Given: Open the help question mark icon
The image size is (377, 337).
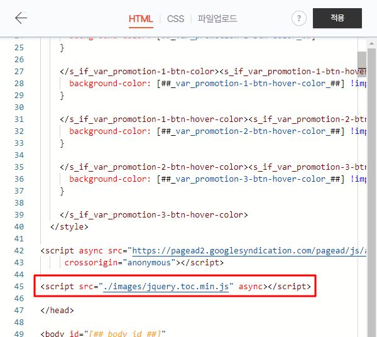Looking at the screenshot, I should click(299, 18).
